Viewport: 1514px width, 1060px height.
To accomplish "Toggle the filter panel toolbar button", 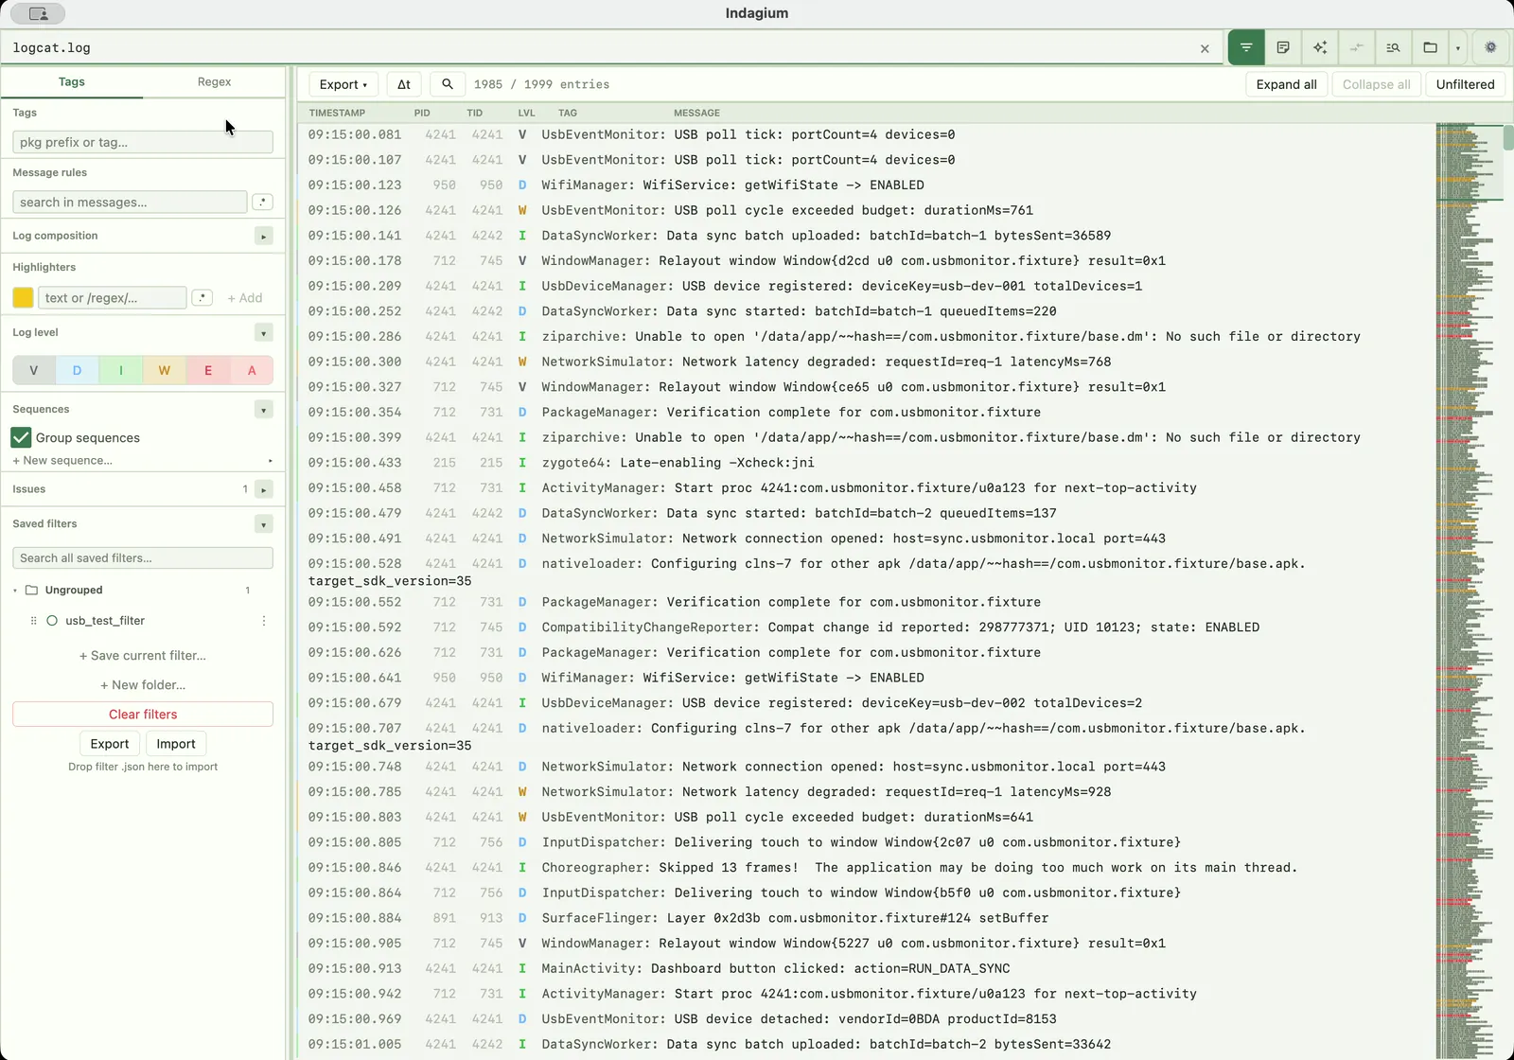I will (x=1246, y=47).
